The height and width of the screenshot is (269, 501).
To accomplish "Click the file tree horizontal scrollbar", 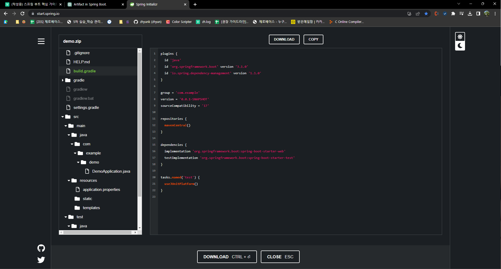I will click(x=97, y=232).
